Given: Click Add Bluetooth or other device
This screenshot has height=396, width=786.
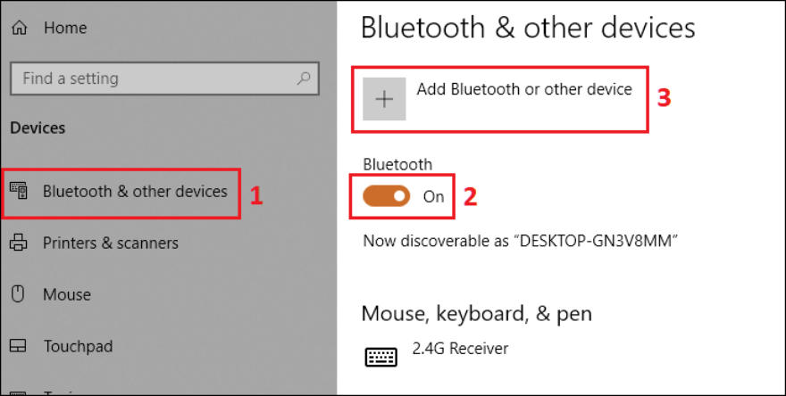Looking at the screenshot, I should click(x=523, y=89).
